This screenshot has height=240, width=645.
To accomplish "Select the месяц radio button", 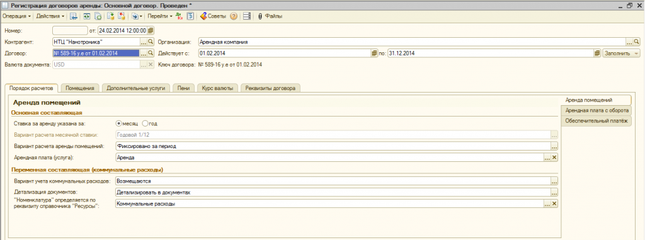I will click(119, 123).
